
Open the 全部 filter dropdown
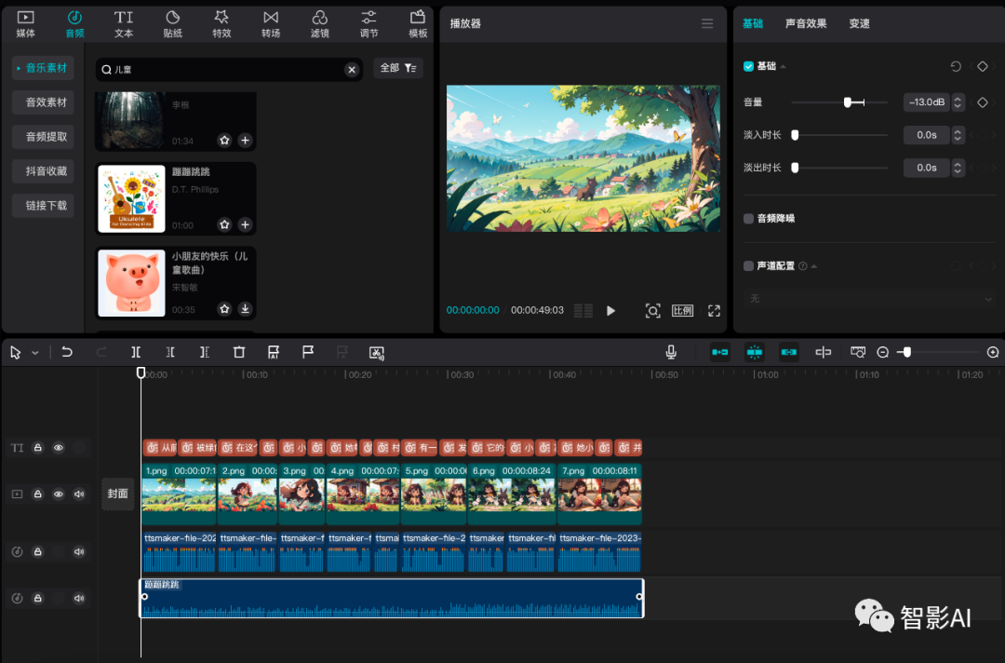click(398, 68)
